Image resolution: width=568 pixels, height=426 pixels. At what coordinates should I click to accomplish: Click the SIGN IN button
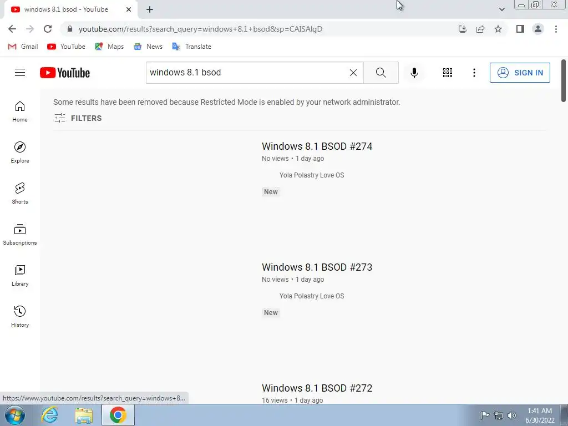point(520,73)
